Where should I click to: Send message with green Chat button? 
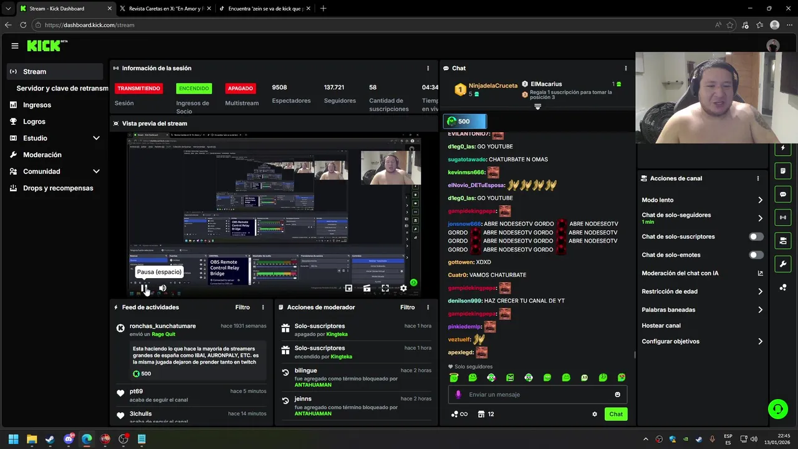point(616,414)
